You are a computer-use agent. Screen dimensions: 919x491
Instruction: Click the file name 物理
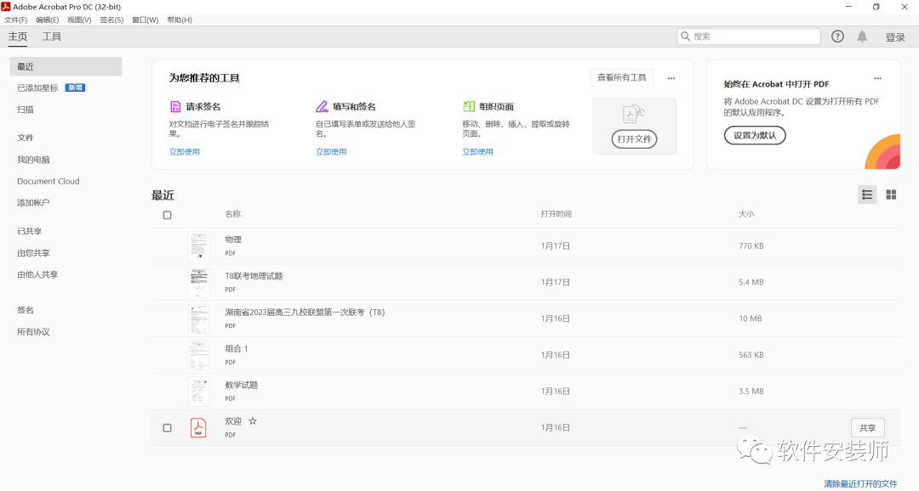[233, 240]
